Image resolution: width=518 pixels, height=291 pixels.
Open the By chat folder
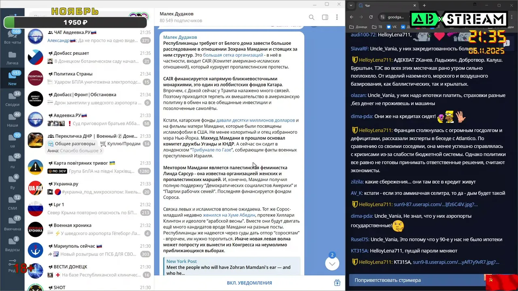(12, 182)
